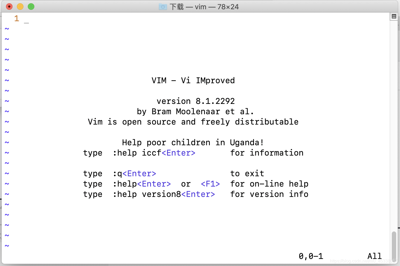Click the 'to exit' text
Image resolution: width=400 pixels, height=266 pixels.
pyautogui.click(x=247, y=174)
